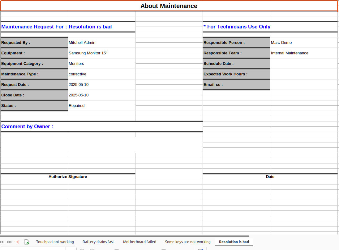Open the Some keys are not working tab

click(x=188, y=242)
